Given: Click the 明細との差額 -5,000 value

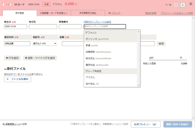Looking at the screenshot, I should tap(184, 63).
